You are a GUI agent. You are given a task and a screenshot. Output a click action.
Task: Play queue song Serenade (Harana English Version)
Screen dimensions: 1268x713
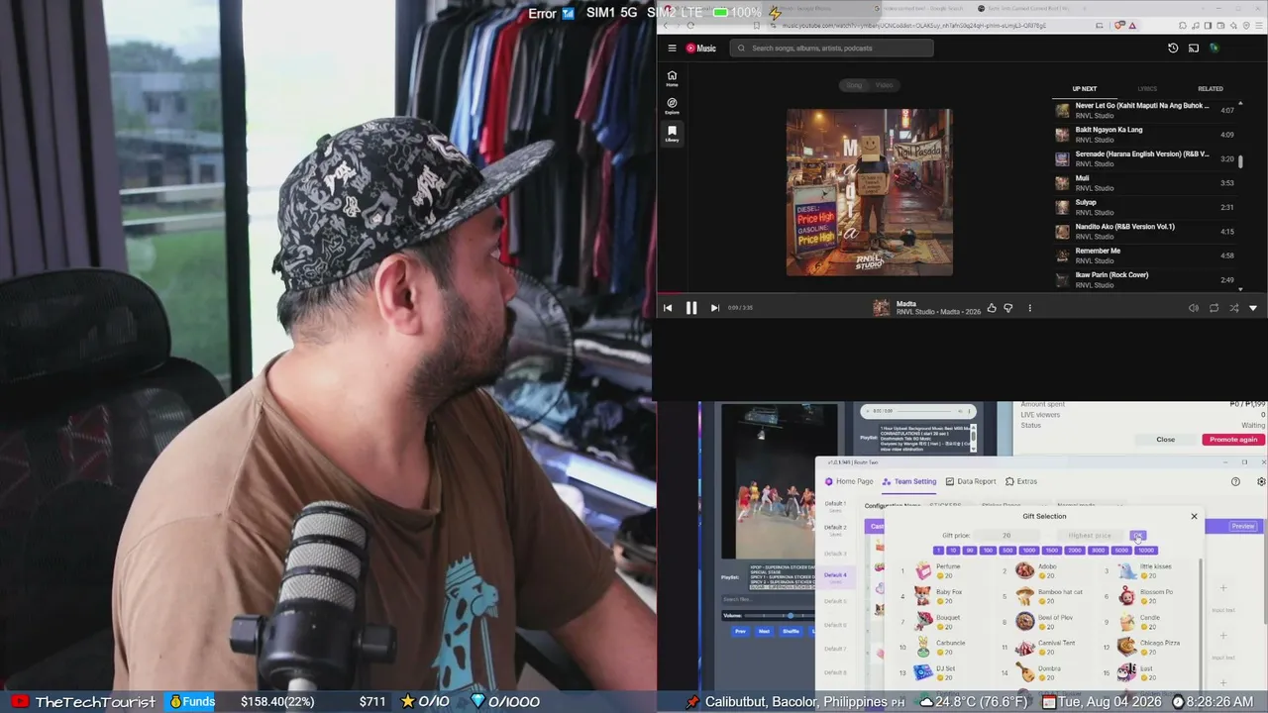1144,158
